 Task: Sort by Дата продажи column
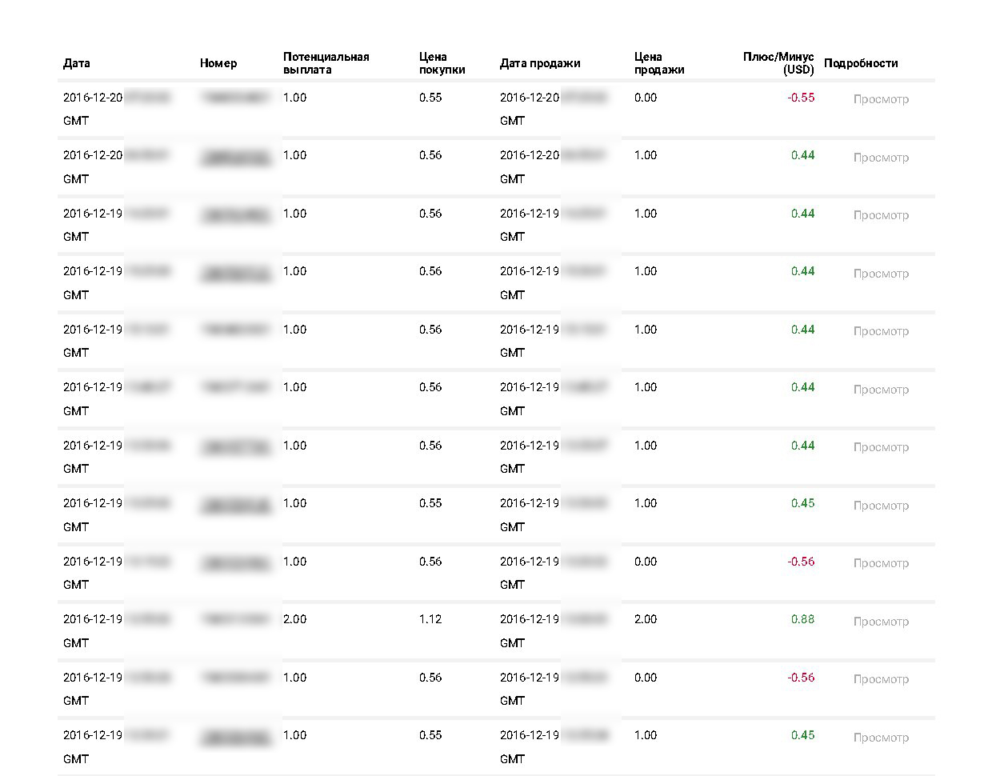pos(540,63)
